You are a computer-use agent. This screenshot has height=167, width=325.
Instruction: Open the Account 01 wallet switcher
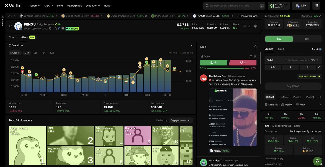click(279, 6)
